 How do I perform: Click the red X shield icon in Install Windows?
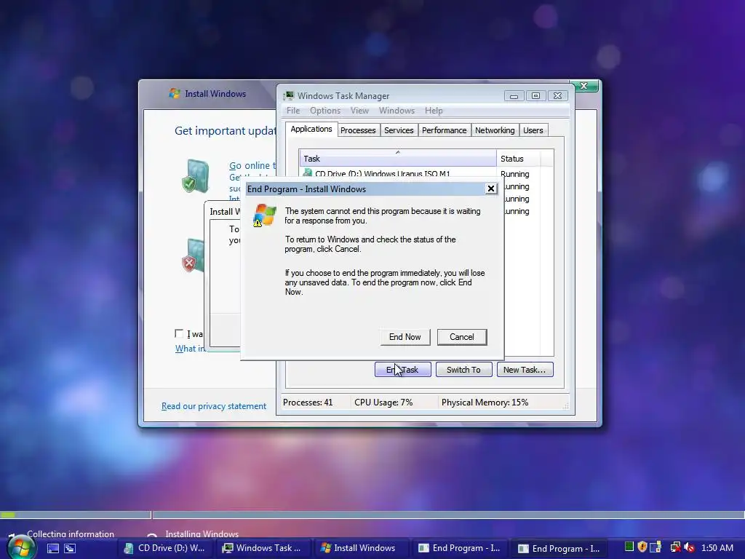pyautogui.click(x=192, y=255)
